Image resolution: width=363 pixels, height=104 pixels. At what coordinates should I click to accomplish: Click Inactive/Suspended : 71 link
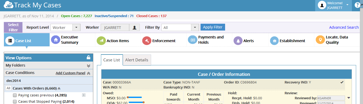(x=114, y=16)
